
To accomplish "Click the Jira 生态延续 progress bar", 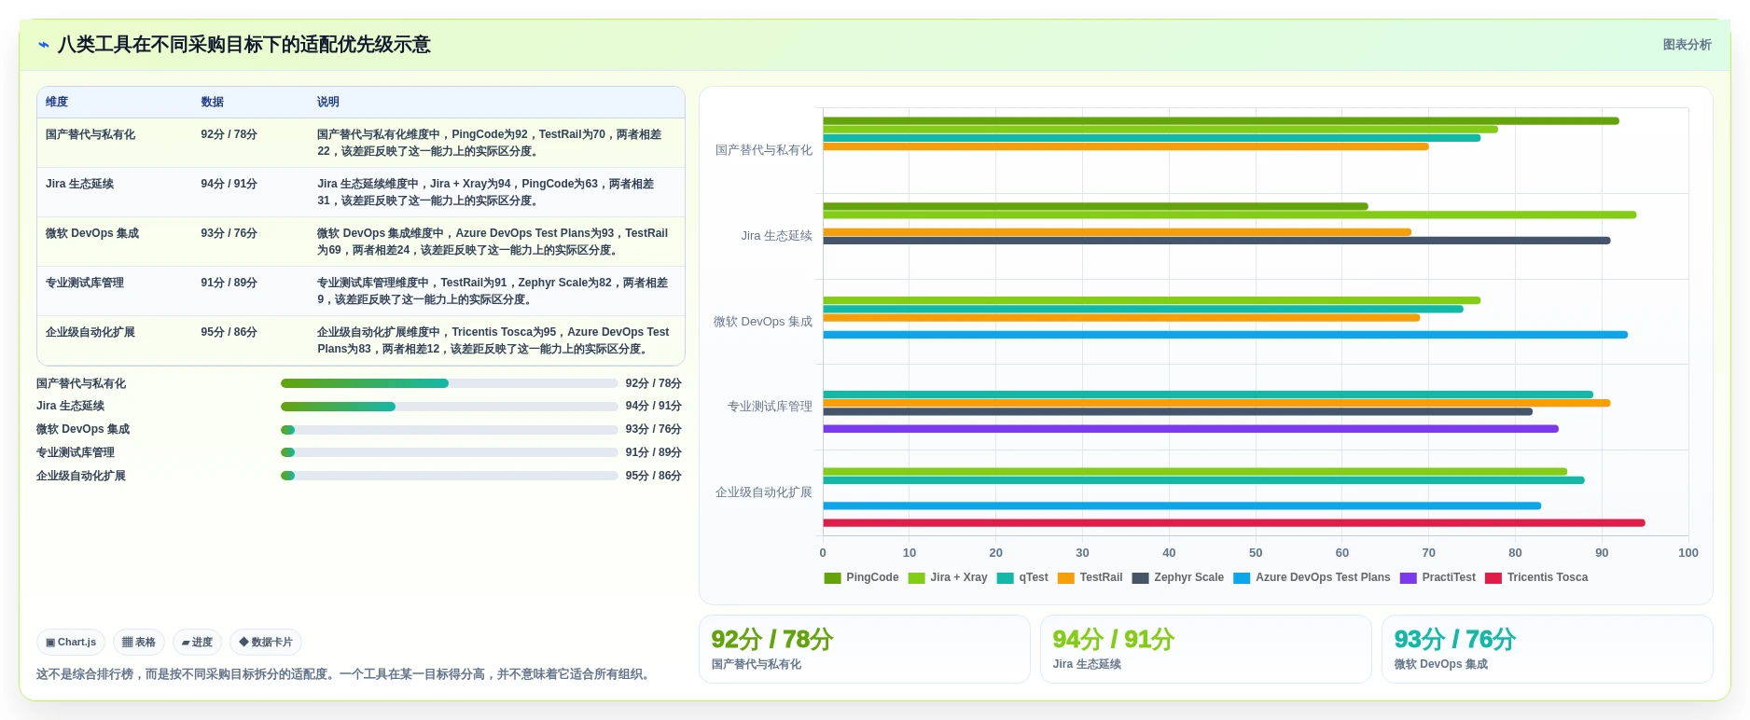I will tap(450, 407).
